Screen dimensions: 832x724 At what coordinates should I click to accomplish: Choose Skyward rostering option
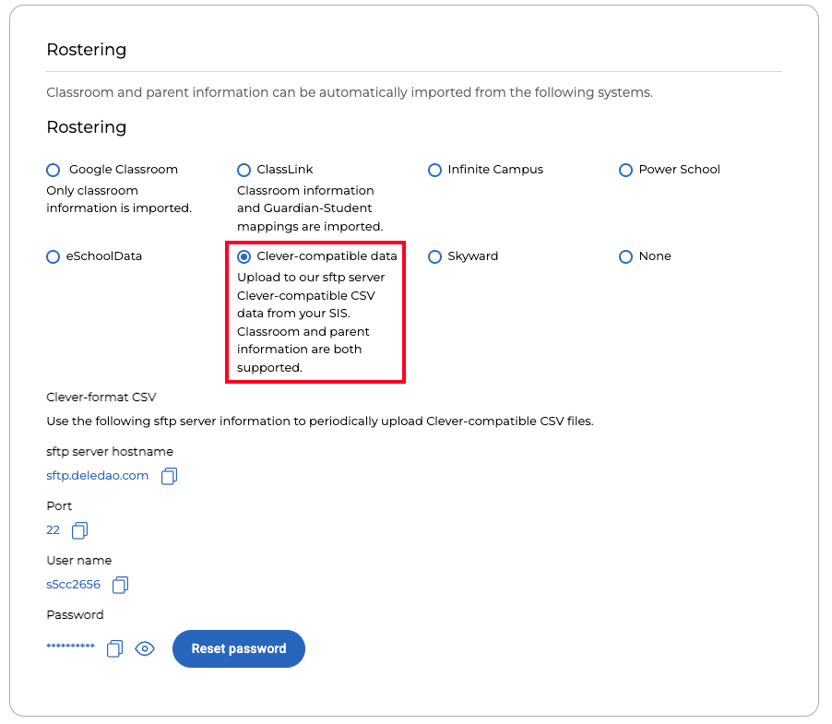pyautogui.click(x=434, y=257)
